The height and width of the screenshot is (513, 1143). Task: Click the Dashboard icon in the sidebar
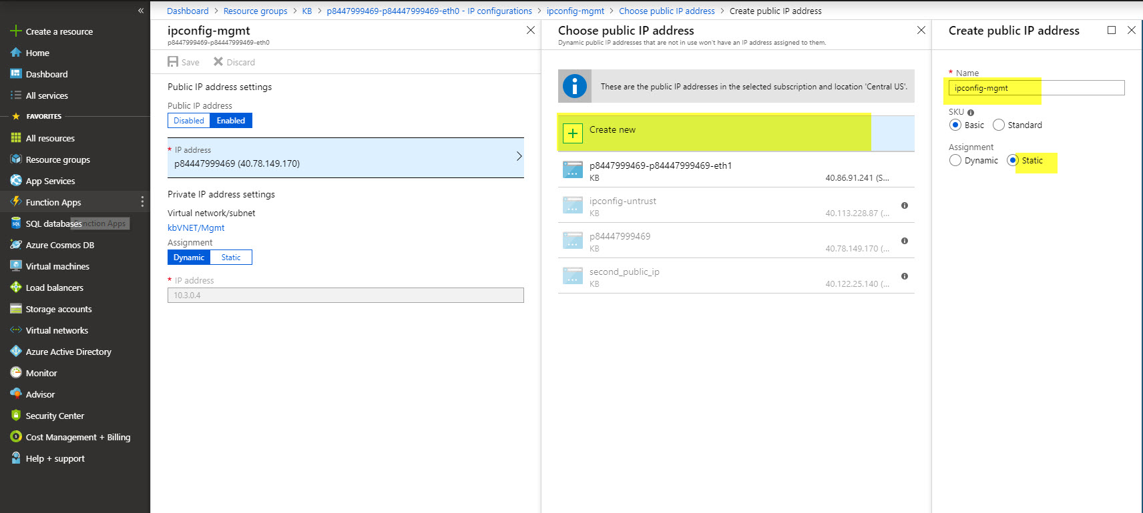(x=16, y=74)
